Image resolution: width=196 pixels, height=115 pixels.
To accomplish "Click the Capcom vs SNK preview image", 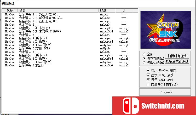I will click(165, 30).
